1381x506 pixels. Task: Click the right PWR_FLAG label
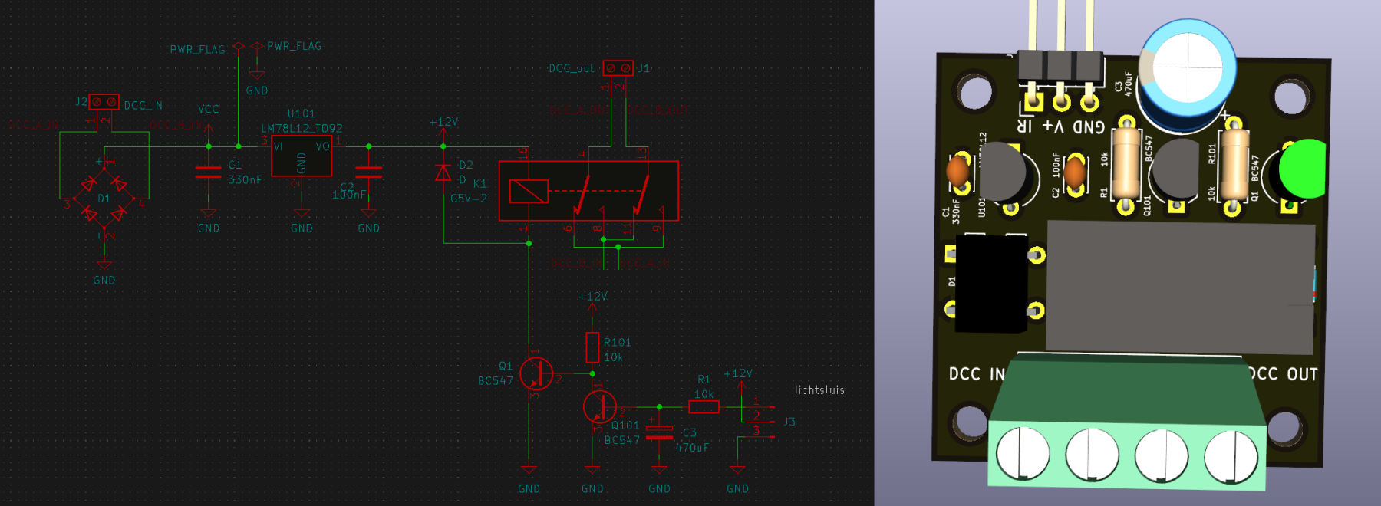coord(295,46)
